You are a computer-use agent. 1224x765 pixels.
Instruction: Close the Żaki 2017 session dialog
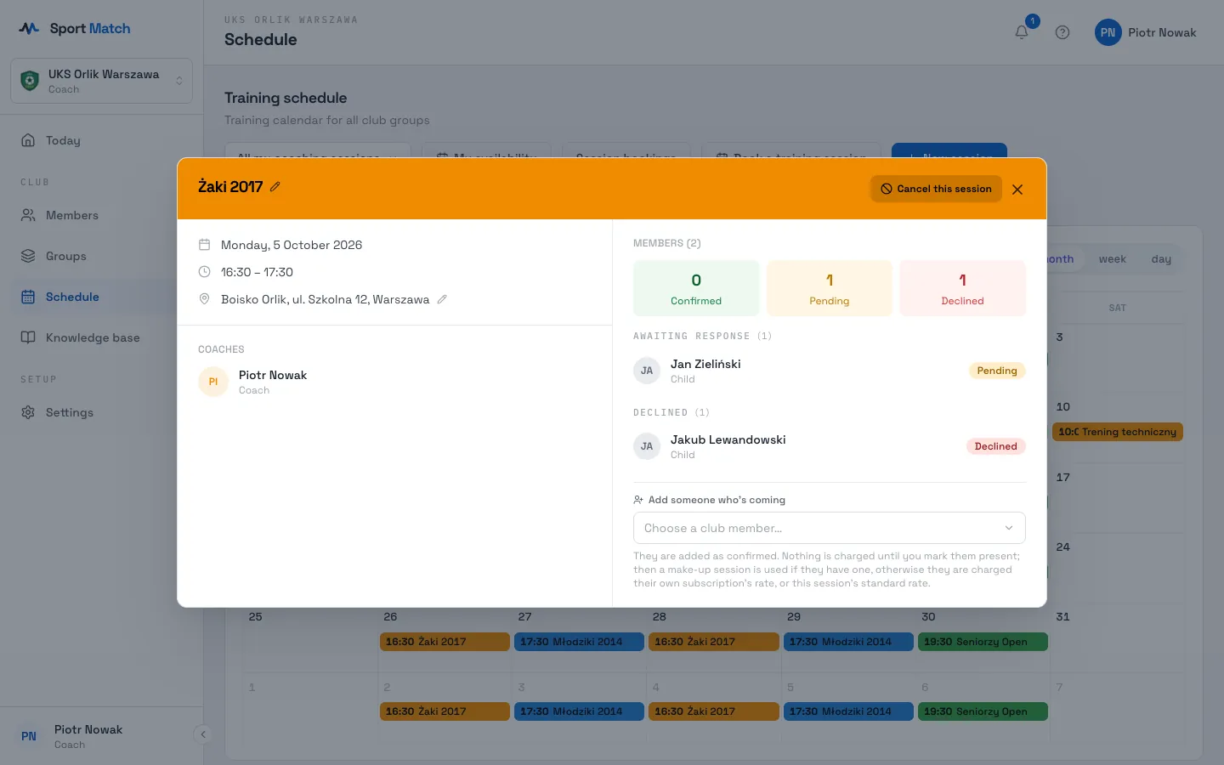1017,190
